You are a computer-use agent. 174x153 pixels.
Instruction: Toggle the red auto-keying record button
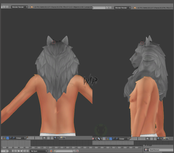[51, 151]
